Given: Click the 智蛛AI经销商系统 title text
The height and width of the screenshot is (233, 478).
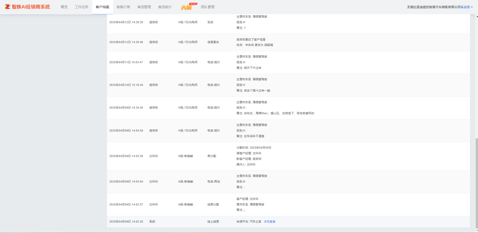Looking at the screenshot, I should [31, 7].
